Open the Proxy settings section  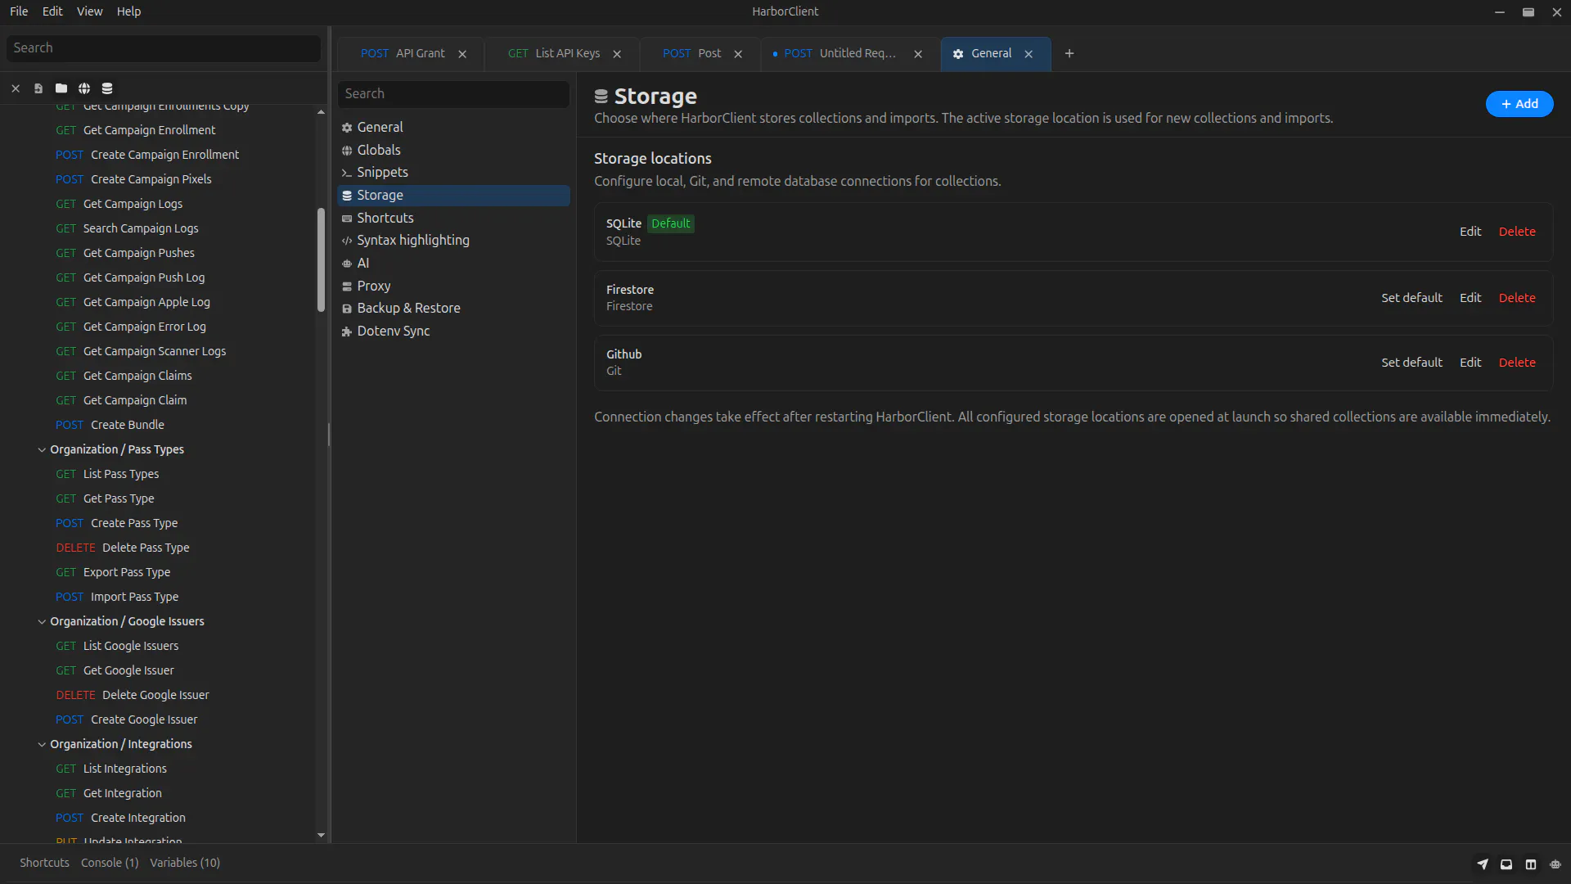coord(453,286)
